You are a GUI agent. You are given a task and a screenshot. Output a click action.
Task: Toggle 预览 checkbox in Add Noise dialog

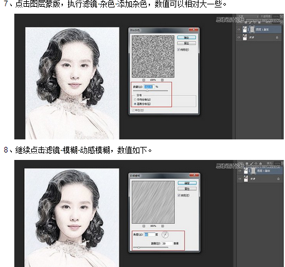(179, 50)
